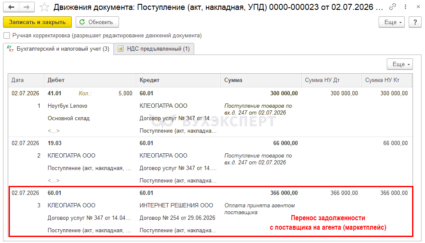
Task: Select debit account 41.01 cell
Action: (x=55, y=94)
